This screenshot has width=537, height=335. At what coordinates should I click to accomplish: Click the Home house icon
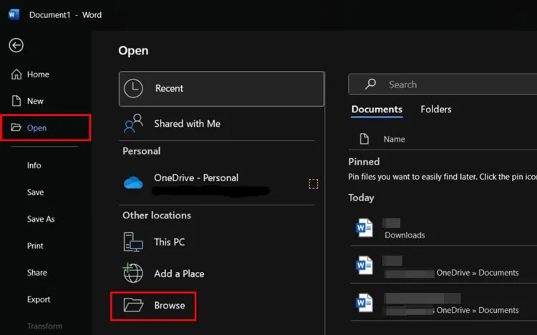(16, 74)
